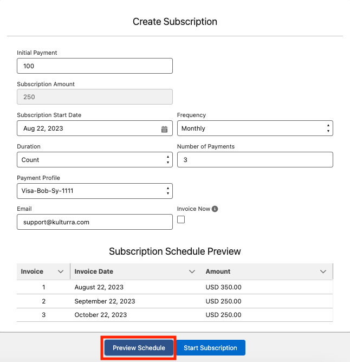Click the Preview Schedule button
This screenshot has width=350, height=362.
(x=139, y=348)
